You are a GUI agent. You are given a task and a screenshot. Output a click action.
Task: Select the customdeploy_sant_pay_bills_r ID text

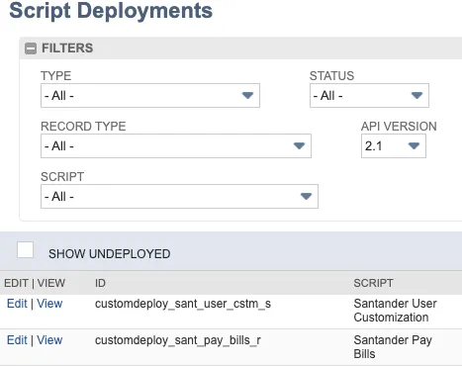178,340
